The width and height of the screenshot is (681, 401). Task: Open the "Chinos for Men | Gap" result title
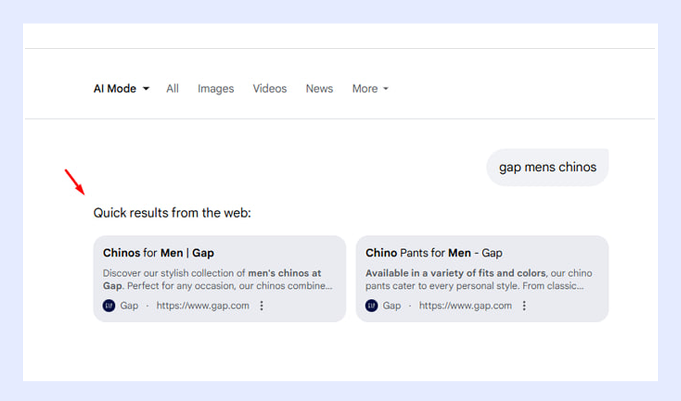[158, 253]
